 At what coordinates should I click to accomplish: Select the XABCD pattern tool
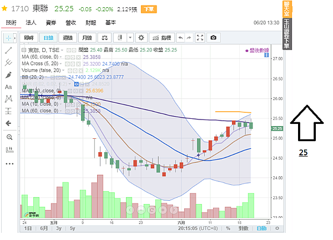click(8, 99)
